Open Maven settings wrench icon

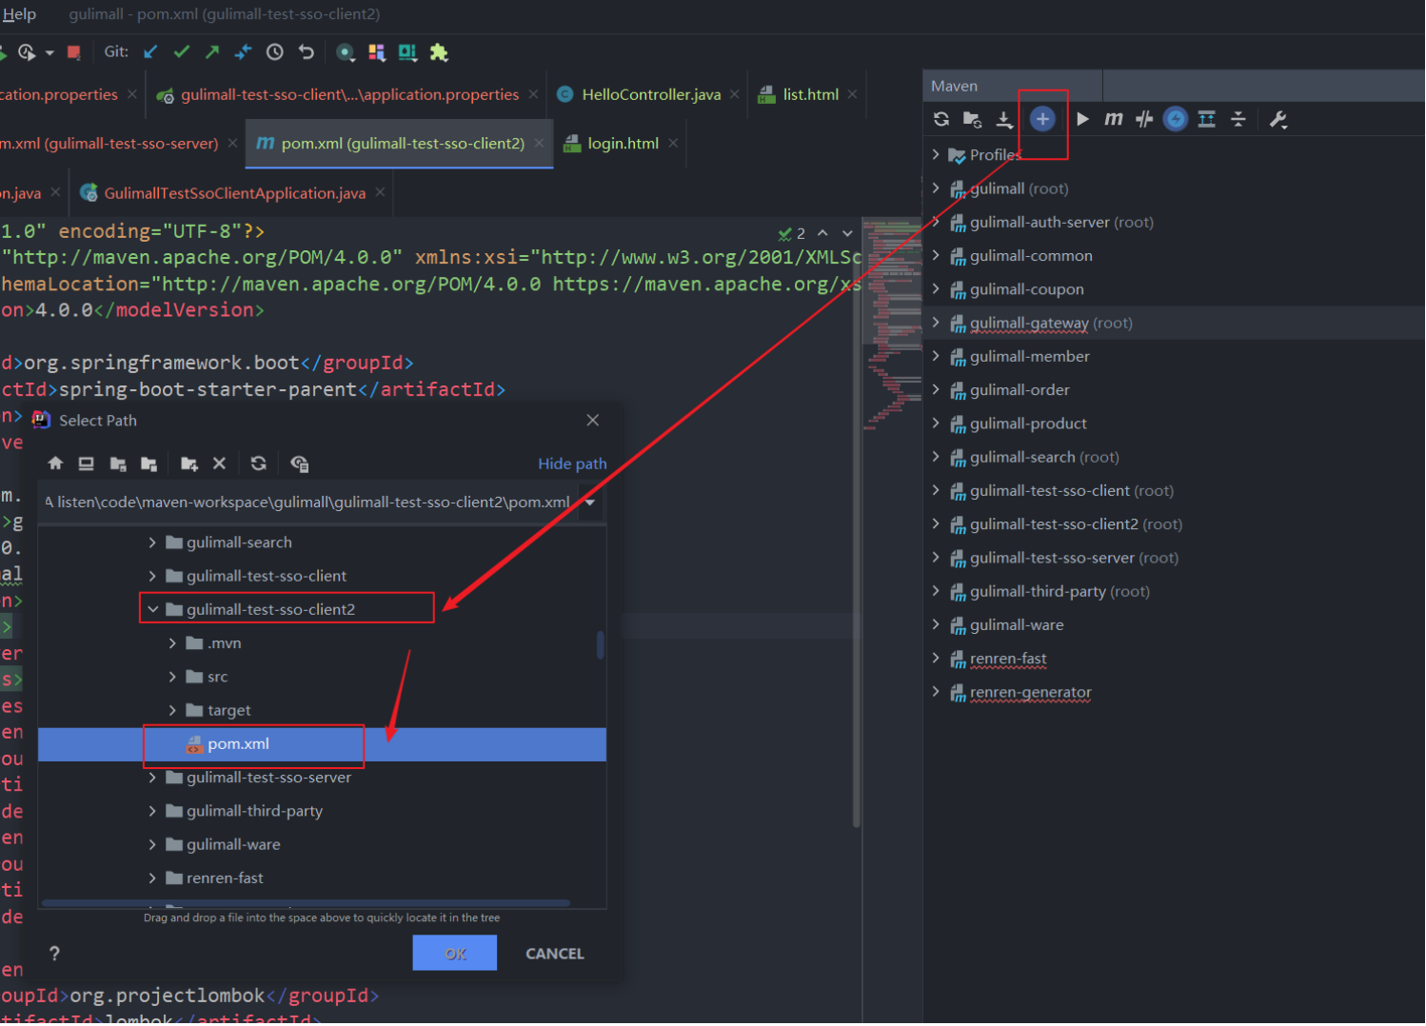1278,119
